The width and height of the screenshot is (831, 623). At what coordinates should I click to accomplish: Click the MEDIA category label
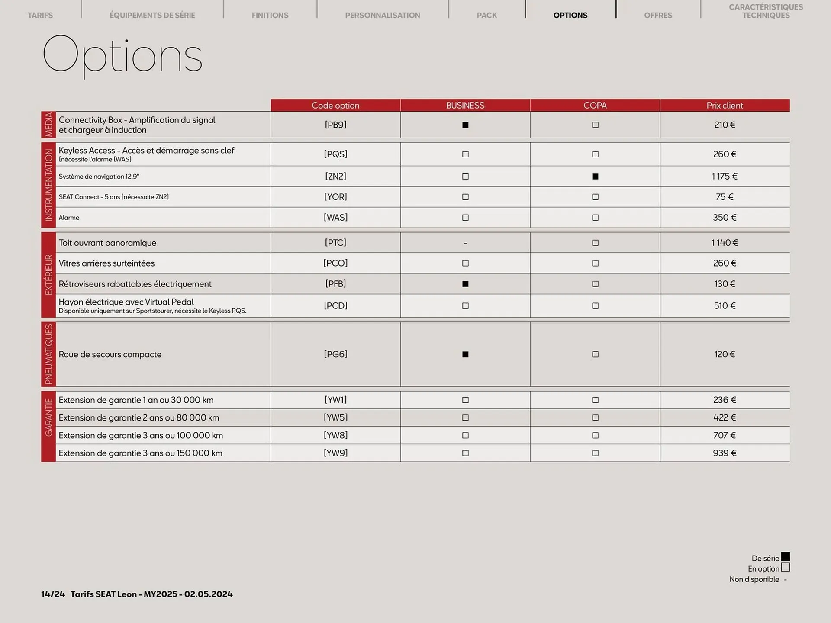click(48, 125)
